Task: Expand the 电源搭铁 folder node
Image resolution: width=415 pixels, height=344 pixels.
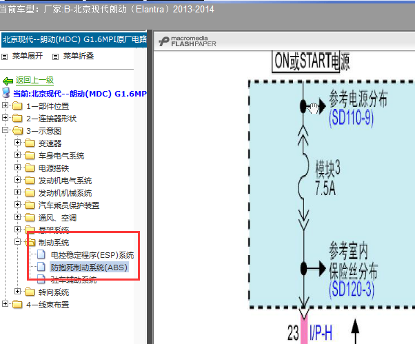Action: [x=17, y=168]
